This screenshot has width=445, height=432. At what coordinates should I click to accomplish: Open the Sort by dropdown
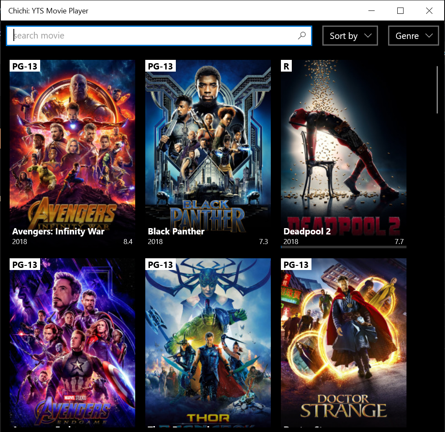[x=350, y=36]
